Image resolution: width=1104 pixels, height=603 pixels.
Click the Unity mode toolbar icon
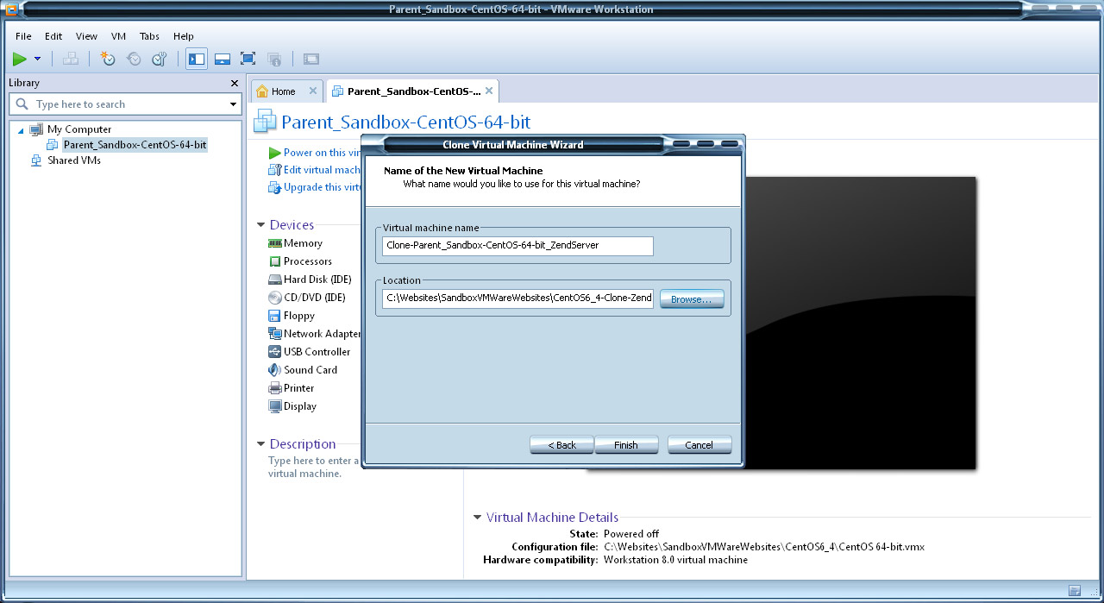click(274, 59)
